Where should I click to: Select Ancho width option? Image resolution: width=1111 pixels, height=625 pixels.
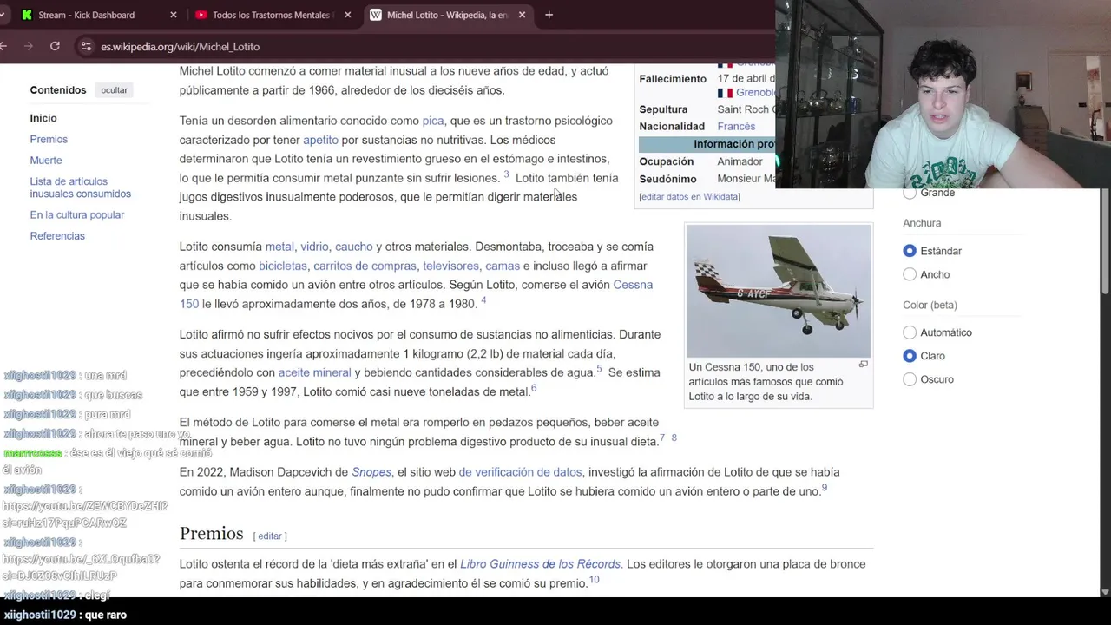[x=910, y=274]
